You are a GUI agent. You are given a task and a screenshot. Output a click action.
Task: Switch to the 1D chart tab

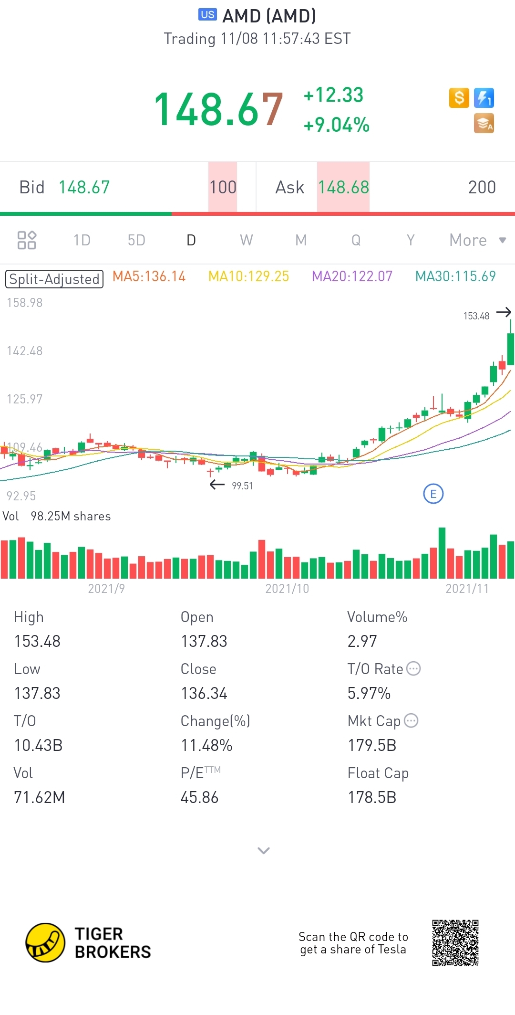point(82,240)
